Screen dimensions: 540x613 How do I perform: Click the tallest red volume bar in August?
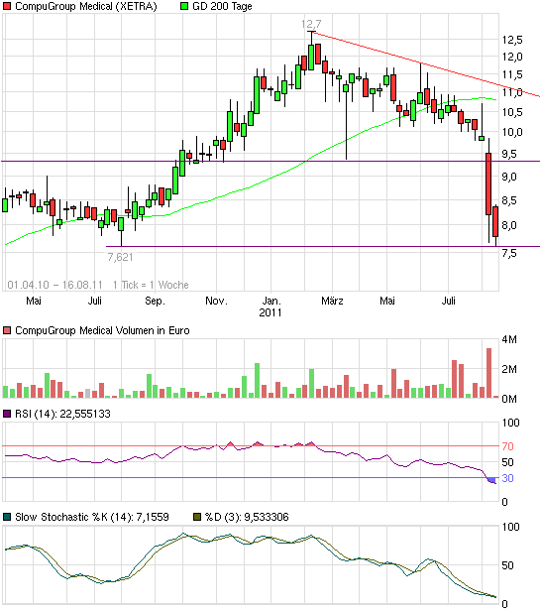(x=488, y=373)
